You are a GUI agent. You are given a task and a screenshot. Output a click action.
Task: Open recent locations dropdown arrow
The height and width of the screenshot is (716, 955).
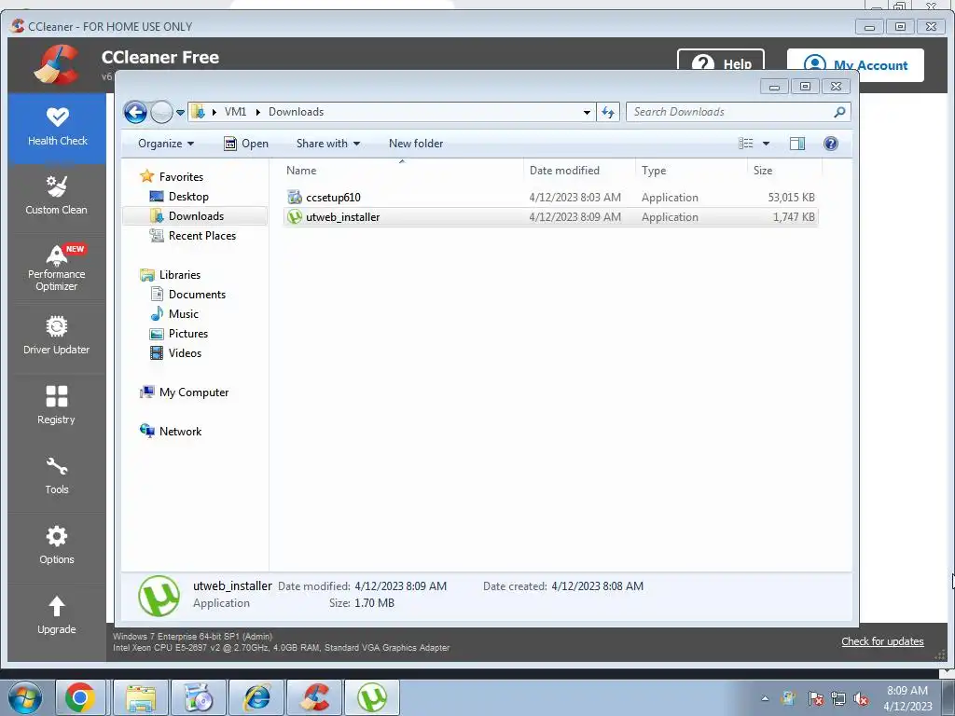[x=180, y=112]
